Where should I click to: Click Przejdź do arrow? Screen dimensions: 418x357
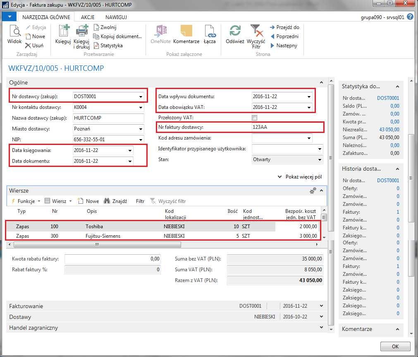click(x=272, y=27)
